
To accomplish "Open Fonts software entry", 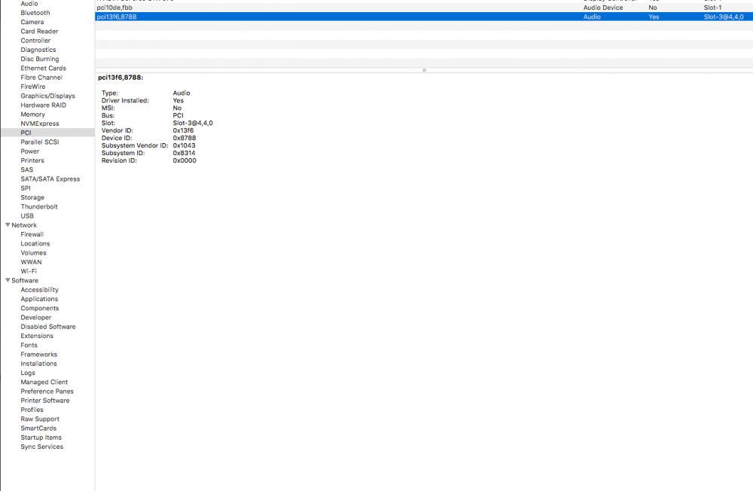I will pyautogui.click(x=29, y=345).
